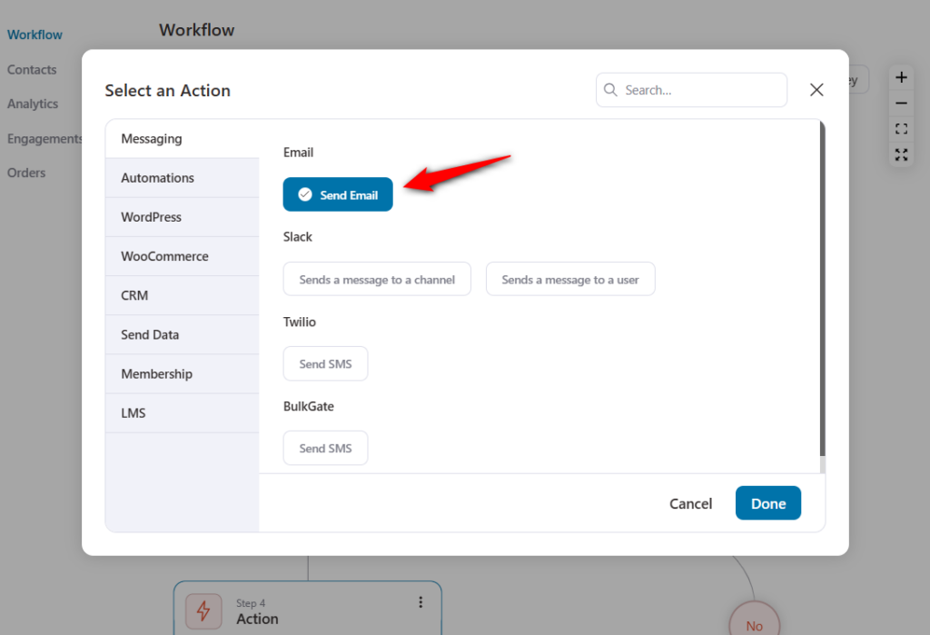This screenshot has width=930, height=635.
Task: Click the action list vertical scrollbar
Action: (823, 291)
